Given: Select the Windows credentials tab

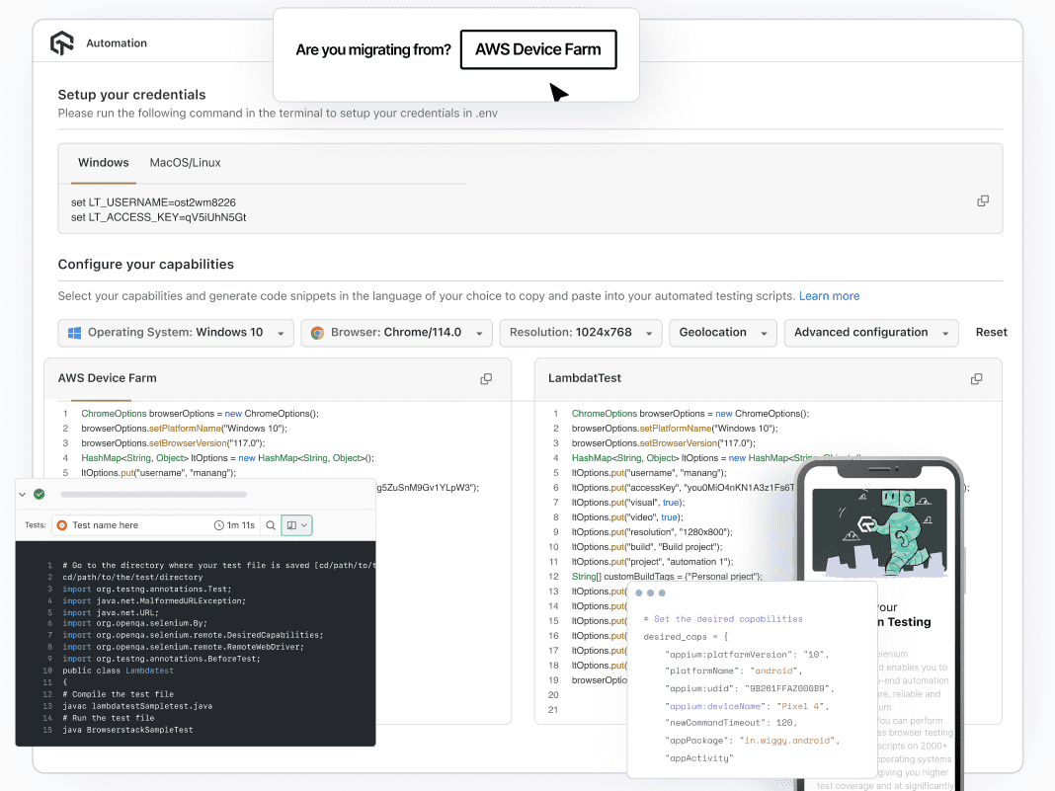Looking at the screenshot, I should click(x=103, y=163).
